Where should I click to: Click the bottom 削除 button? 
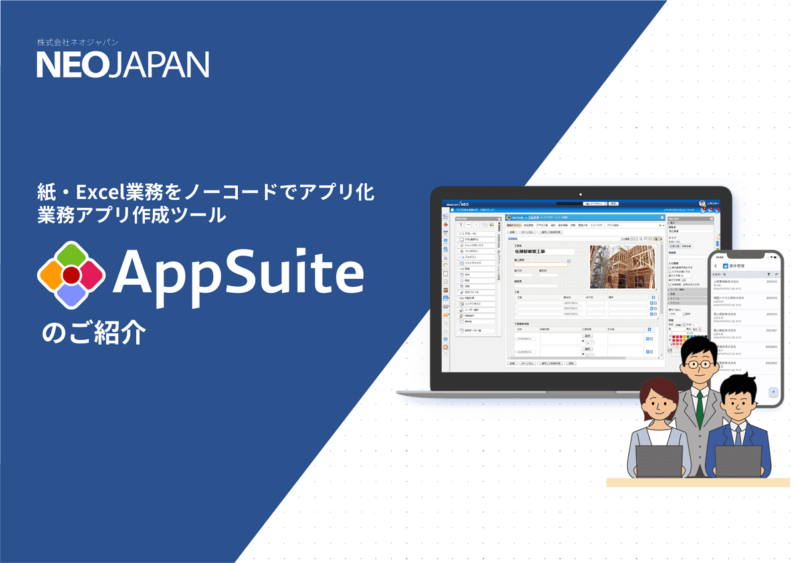(x=571, y=363)
